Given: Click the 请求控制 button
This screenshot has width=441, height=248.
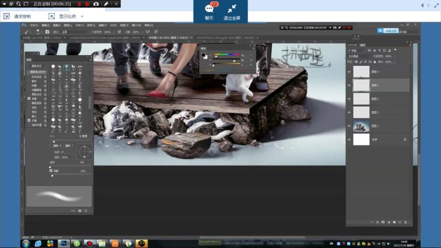Looking at the screenshot, I should coord(17,17).
